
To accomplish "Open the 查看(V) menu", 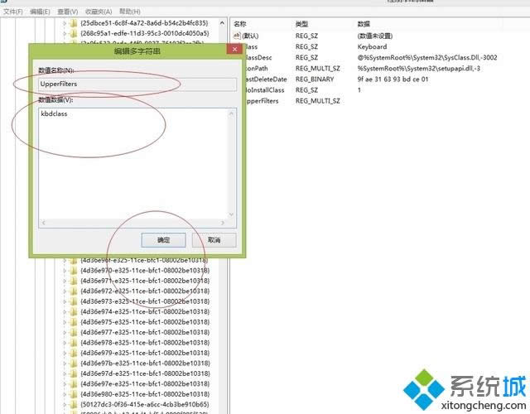I will click(x=68, y=12).
